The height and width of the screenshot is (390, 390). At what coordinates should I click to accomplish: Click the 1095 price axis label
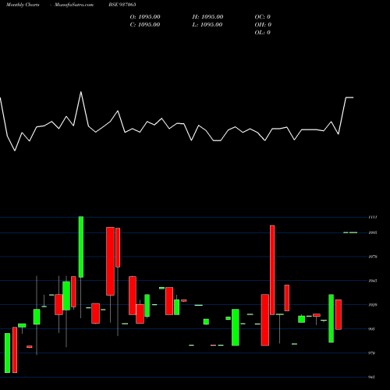(373, 232)
